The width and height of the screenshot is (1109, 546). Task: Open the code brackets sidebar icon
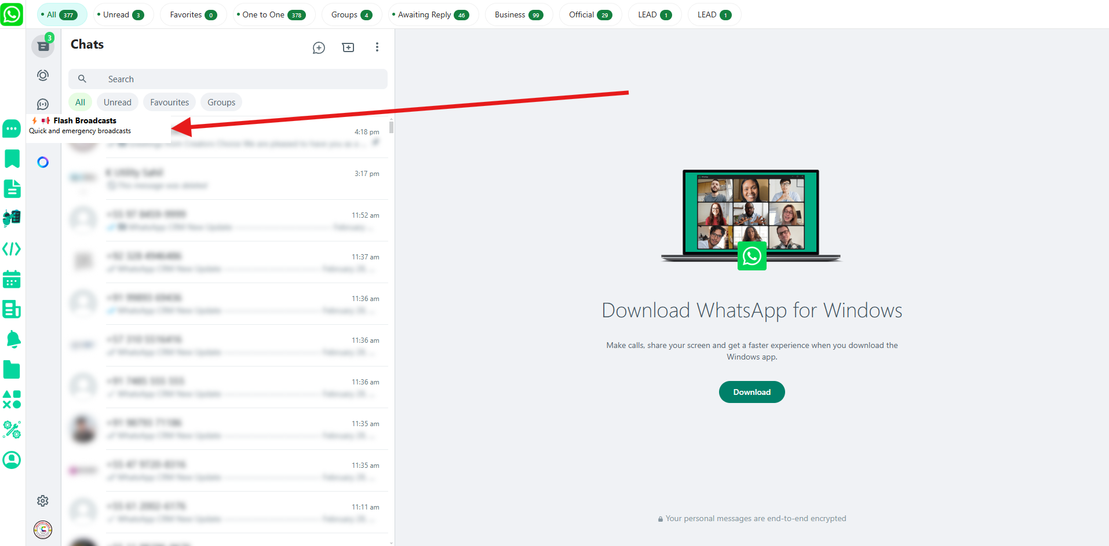click(12, 249)
